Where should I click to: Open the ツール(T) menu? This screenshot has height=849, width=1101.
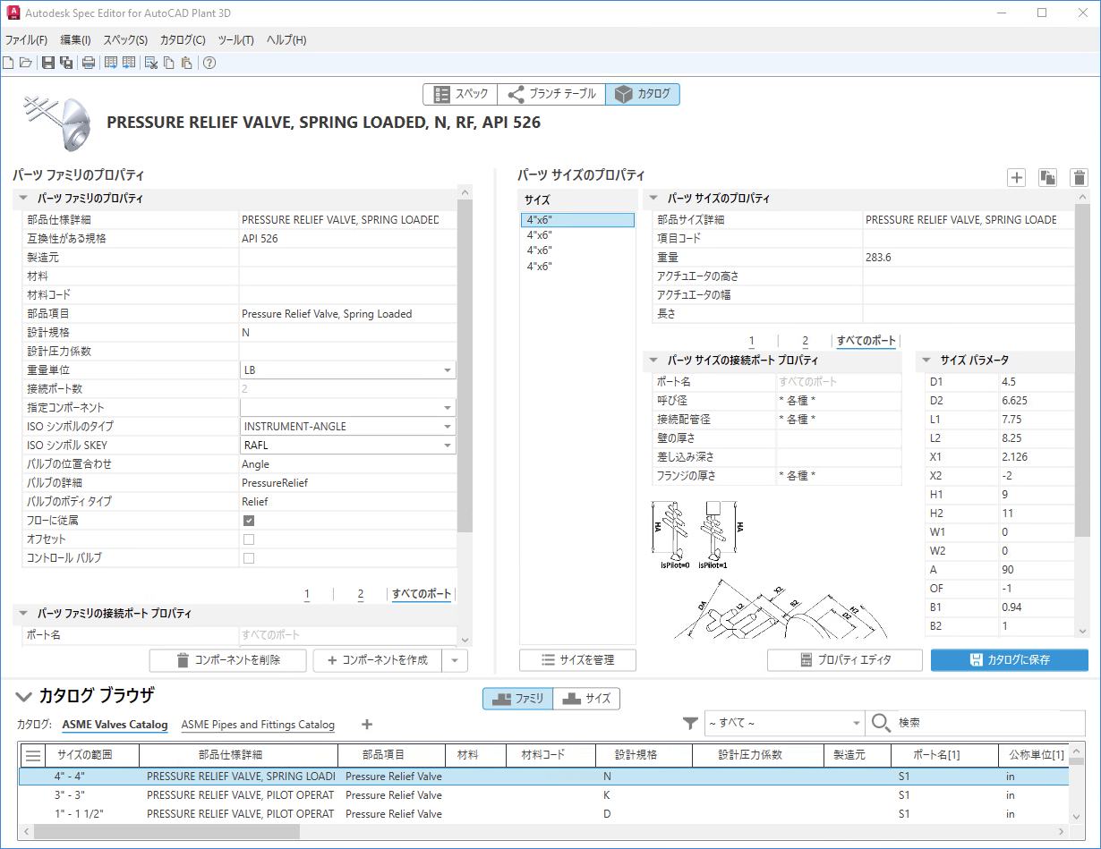click(x=235, y=40)
